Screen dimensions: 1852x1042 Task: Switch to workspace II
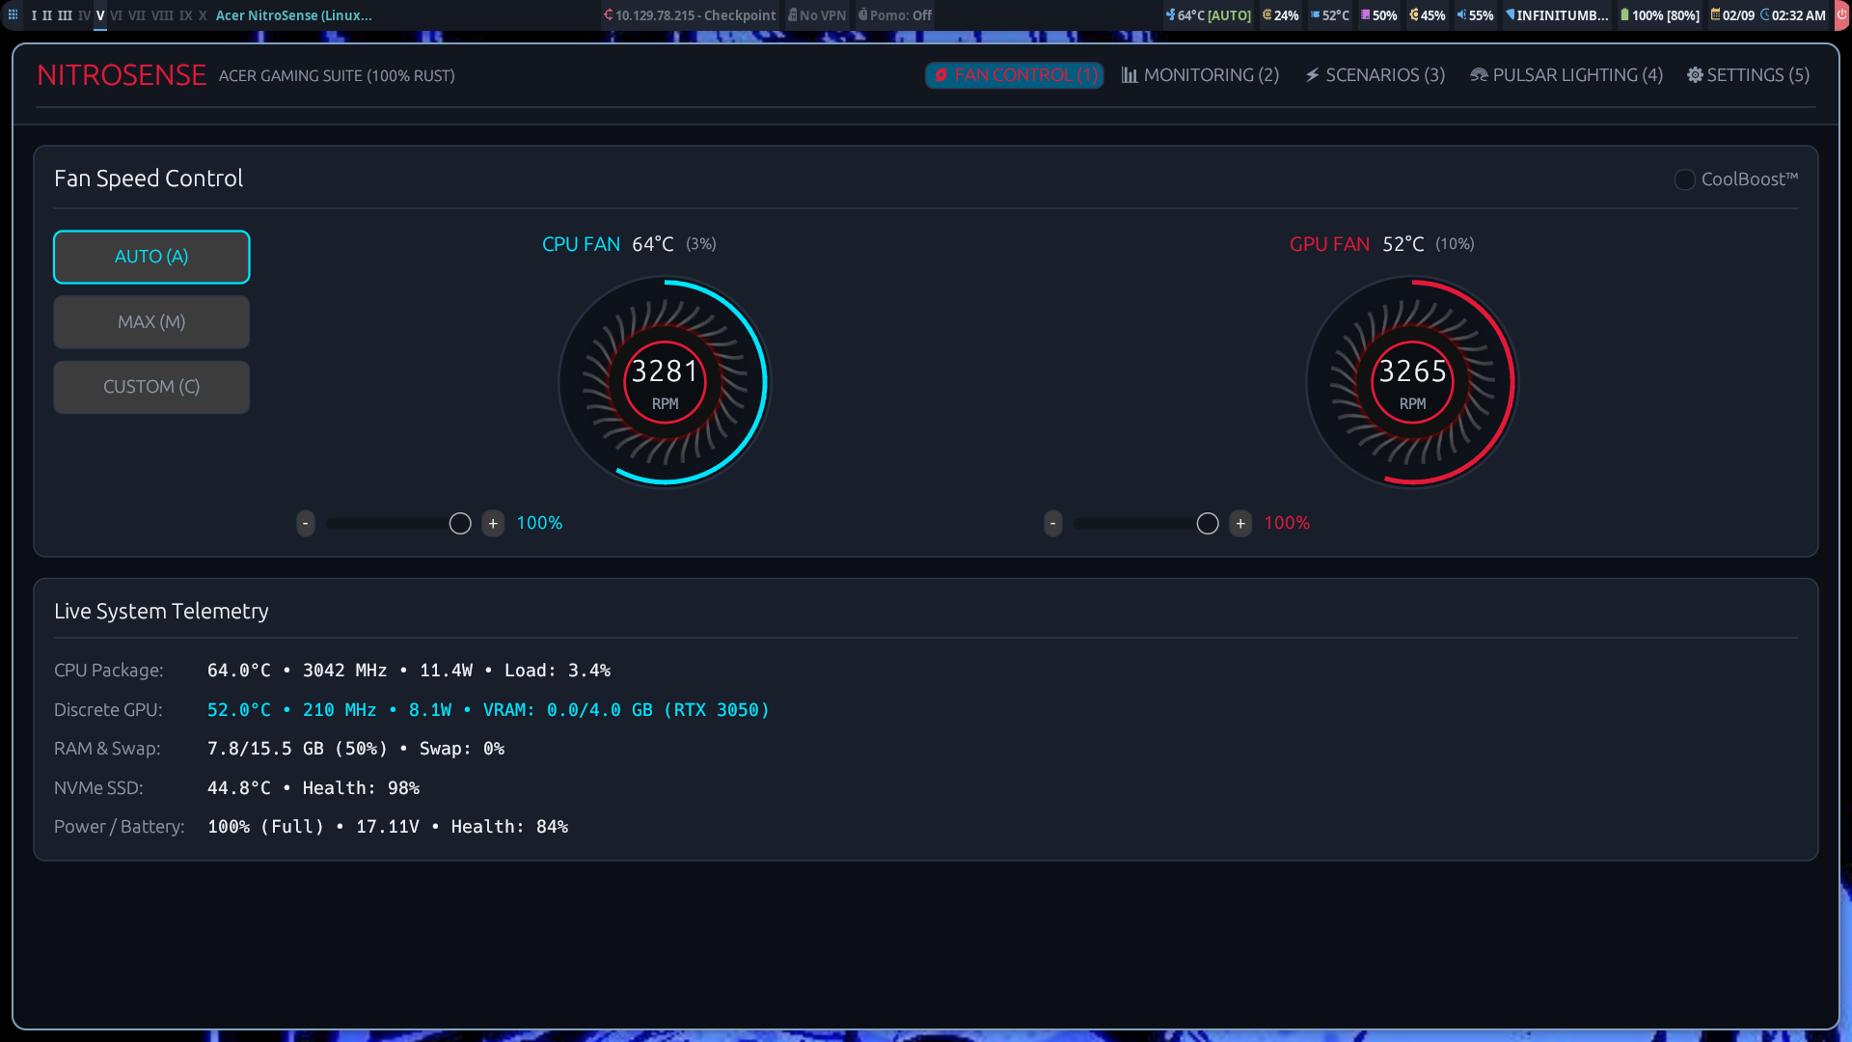(x=47, y=15)
